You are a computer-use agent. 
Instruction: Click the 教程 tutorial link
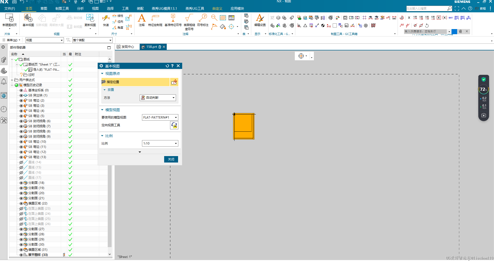click(481, 8)
